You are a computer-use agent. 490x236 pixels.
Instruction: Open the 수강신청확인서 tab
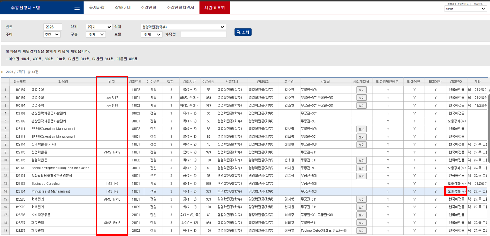pyautogui.click(x=180, y=8)
